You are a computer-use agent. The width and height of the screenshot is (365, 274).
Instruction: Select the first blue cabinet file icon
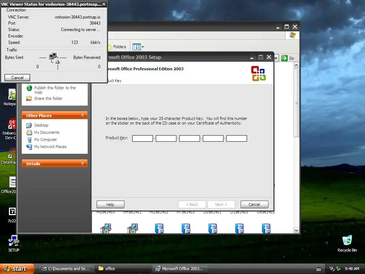(x=159, y=228)
